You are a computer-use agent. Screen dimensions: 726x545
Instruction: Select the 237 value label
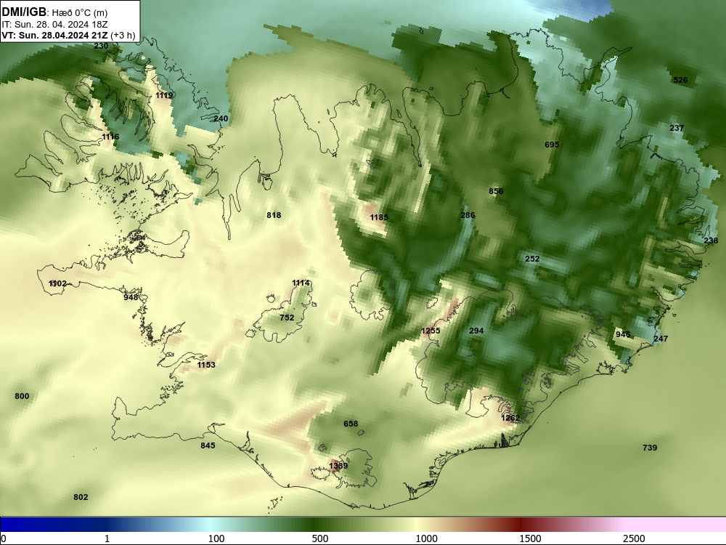pyautogui.click(x=677, y=128)
